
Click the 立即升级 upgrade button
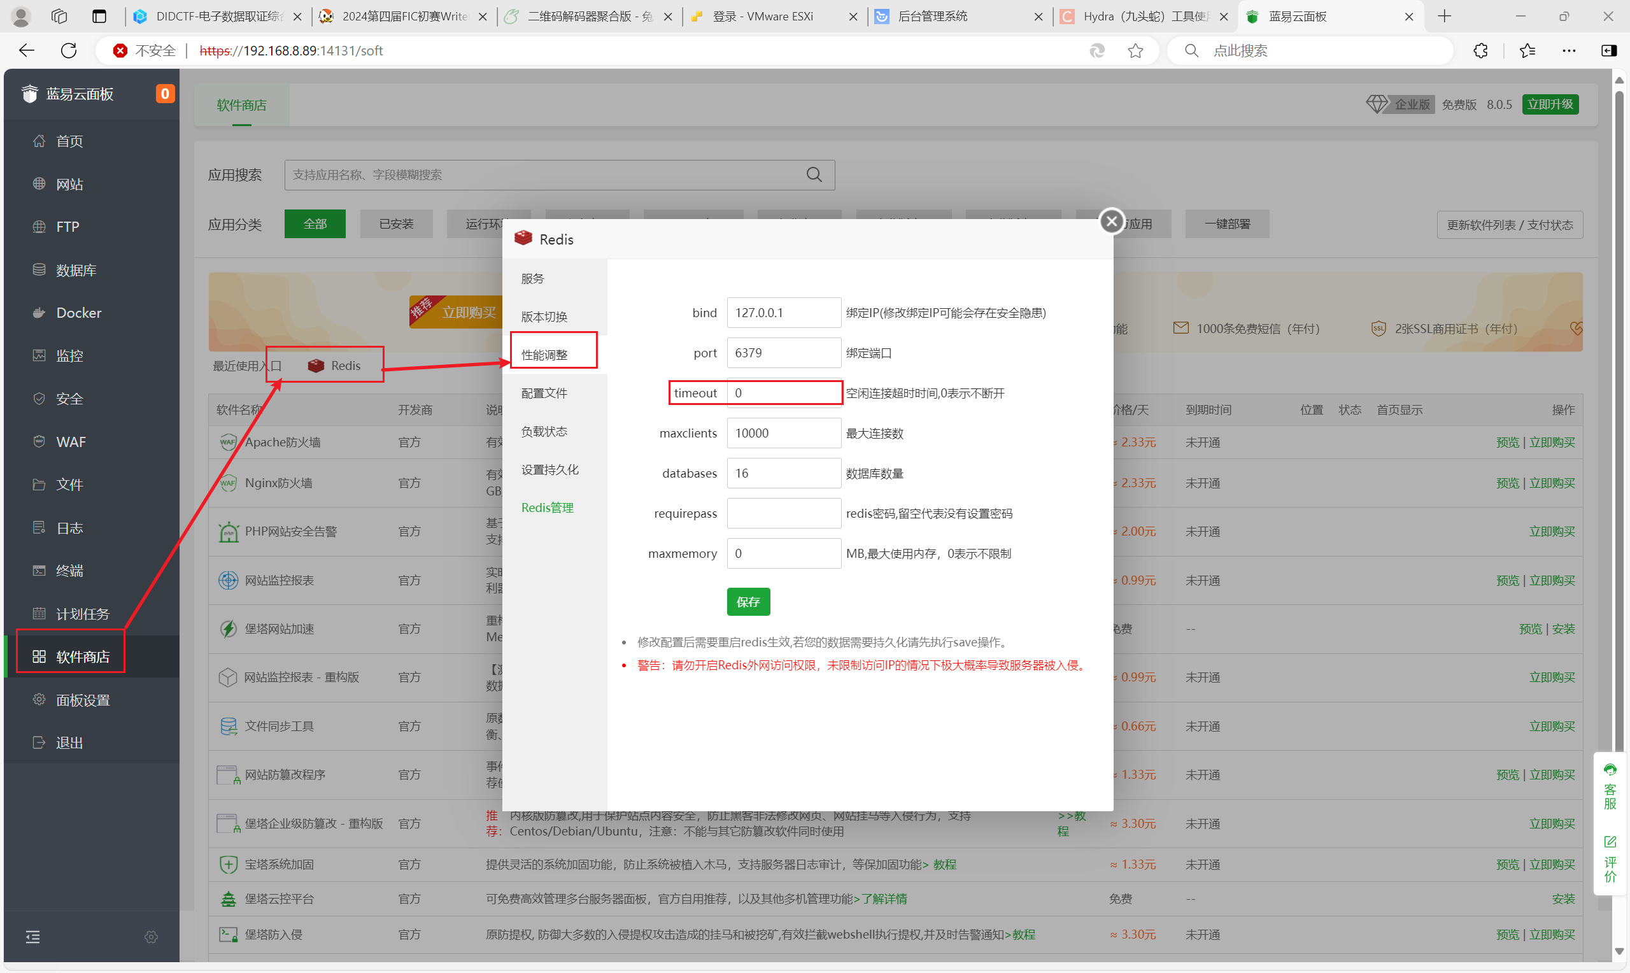[1549, 104]
